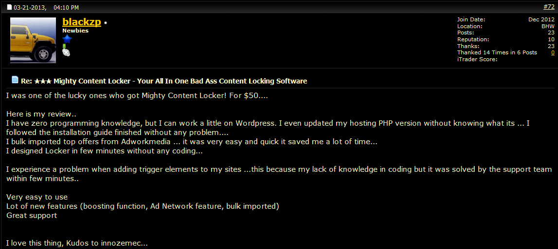Open the yellow Hummer avatar image
Screen dimensions: 558x249
point(33,40)
